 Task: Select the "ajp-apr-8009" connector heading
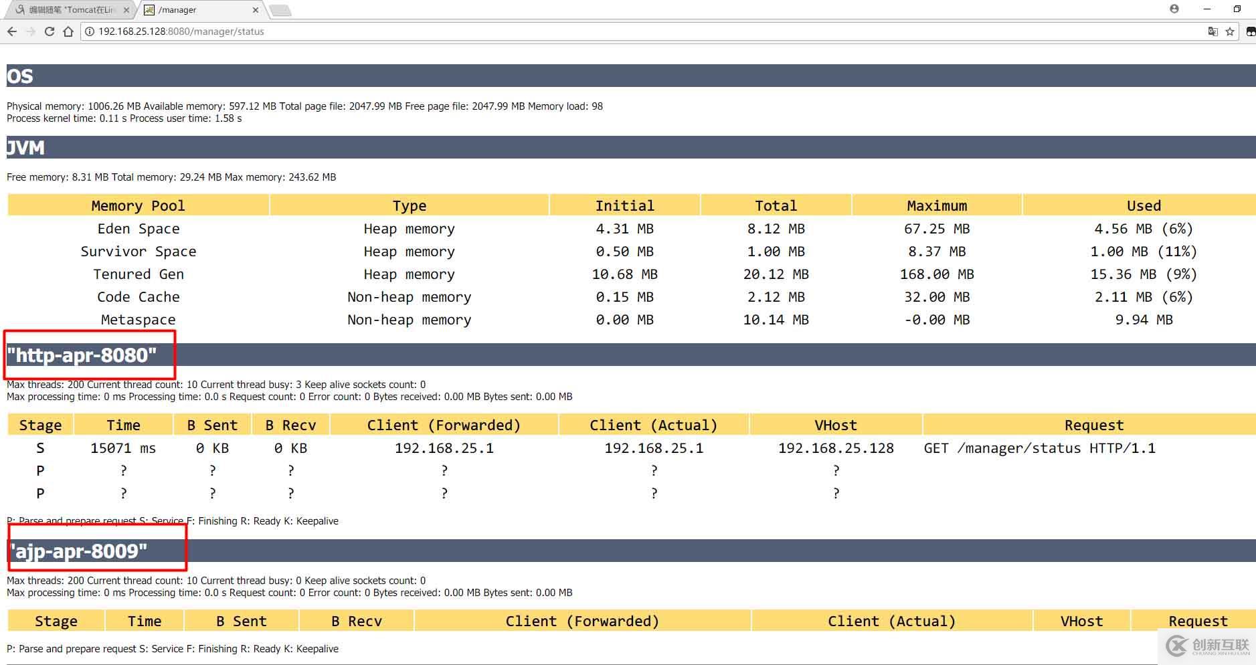(x=79, y=551)
